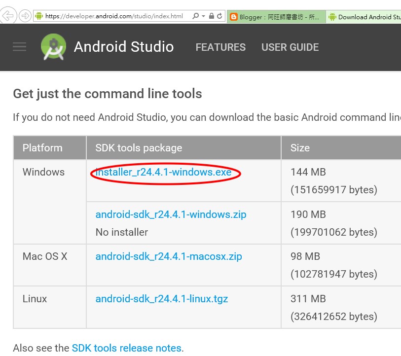401x356 pixels.
Task: Open the hamburger navigation menu
Action: 20,47
